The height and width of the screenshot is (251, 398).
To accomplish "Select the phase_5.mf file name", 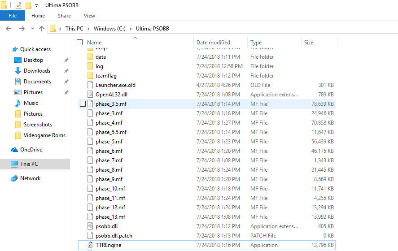I will pos(109,142).
